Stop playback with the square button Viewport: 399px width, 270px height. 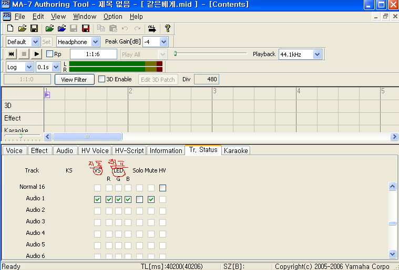click(x=24, y=54)
